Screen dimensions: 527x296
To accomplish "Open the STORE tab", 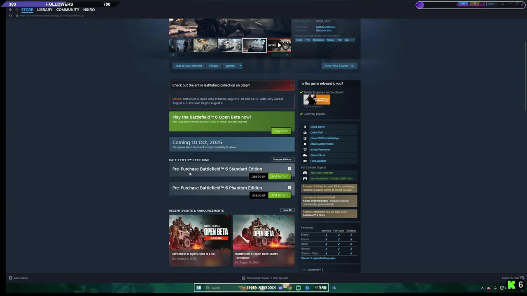I will [x=27, y=9].
